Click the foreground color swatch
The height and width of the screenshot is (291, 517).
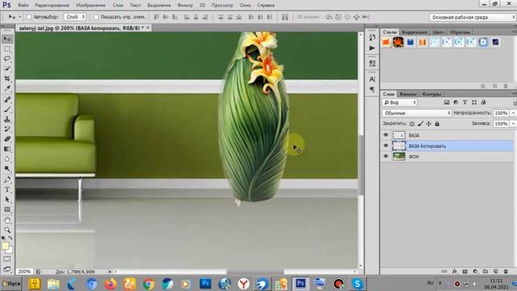point(6,246)
